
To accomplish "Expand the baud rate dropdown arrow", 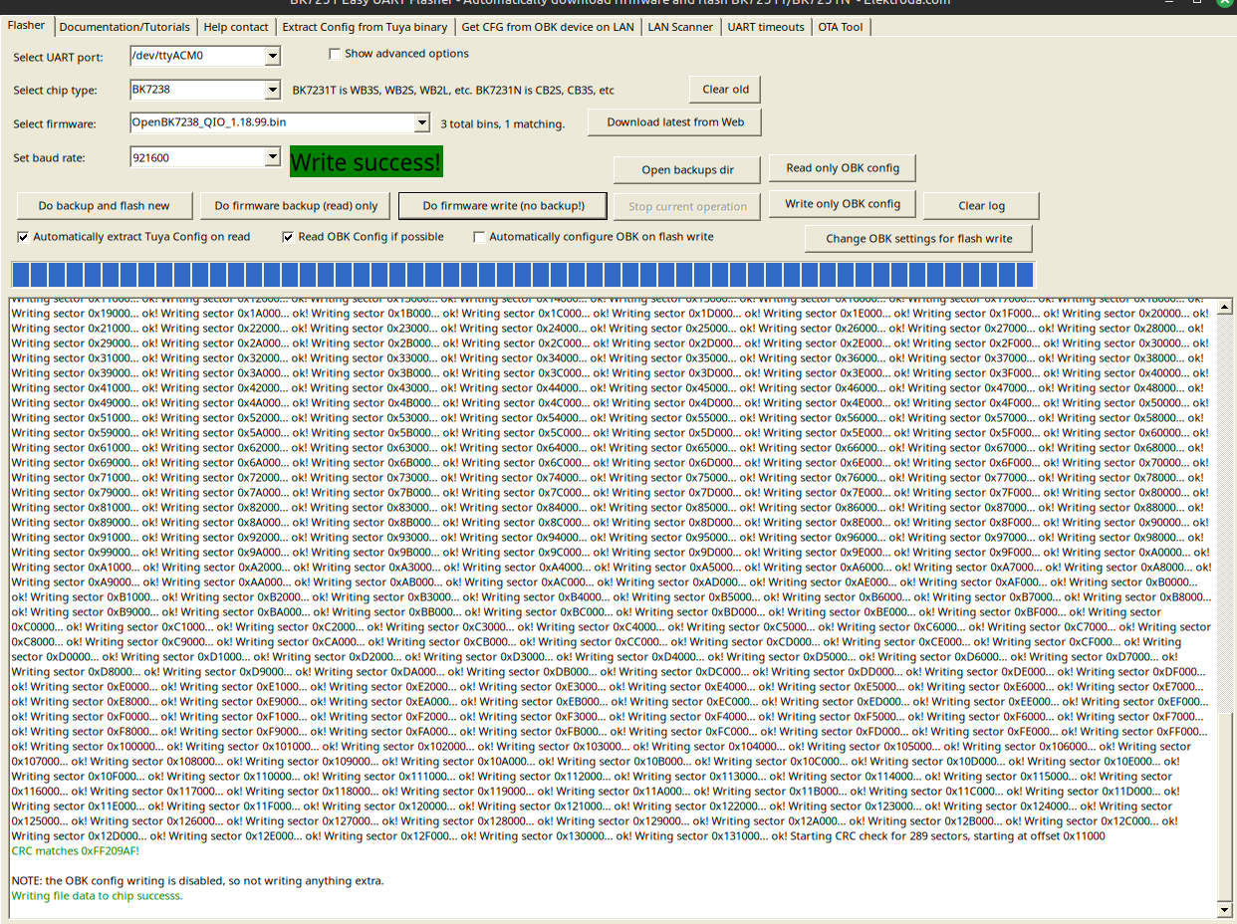I will 273,157.
